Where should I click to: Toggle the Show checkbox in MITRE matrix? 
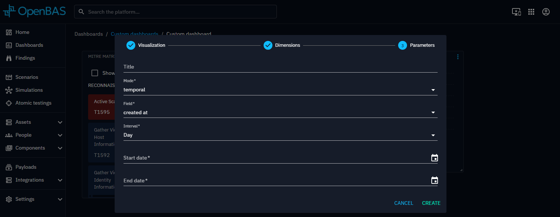[x=95, y=73]
